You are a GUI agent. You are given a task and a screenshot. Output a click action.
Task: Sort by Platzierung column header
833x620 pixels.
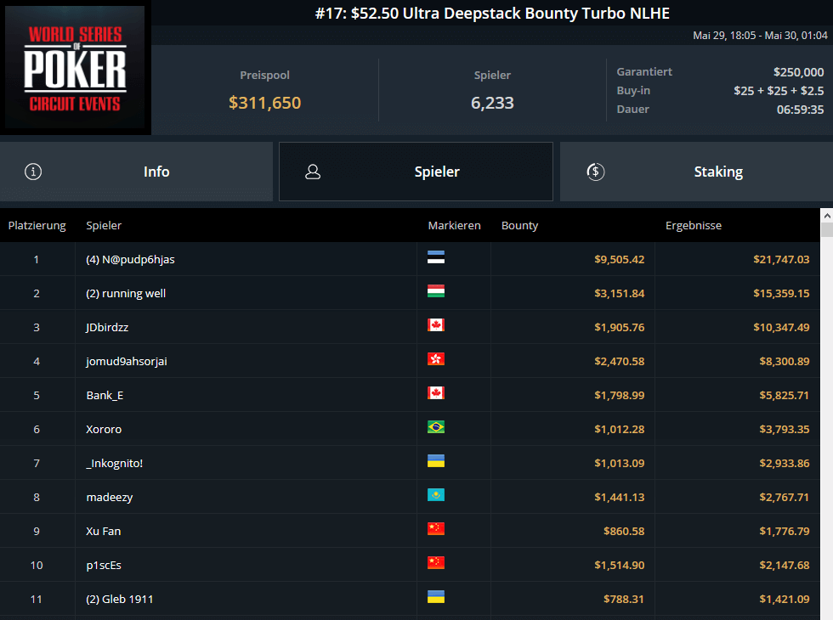tap(37, 226)
